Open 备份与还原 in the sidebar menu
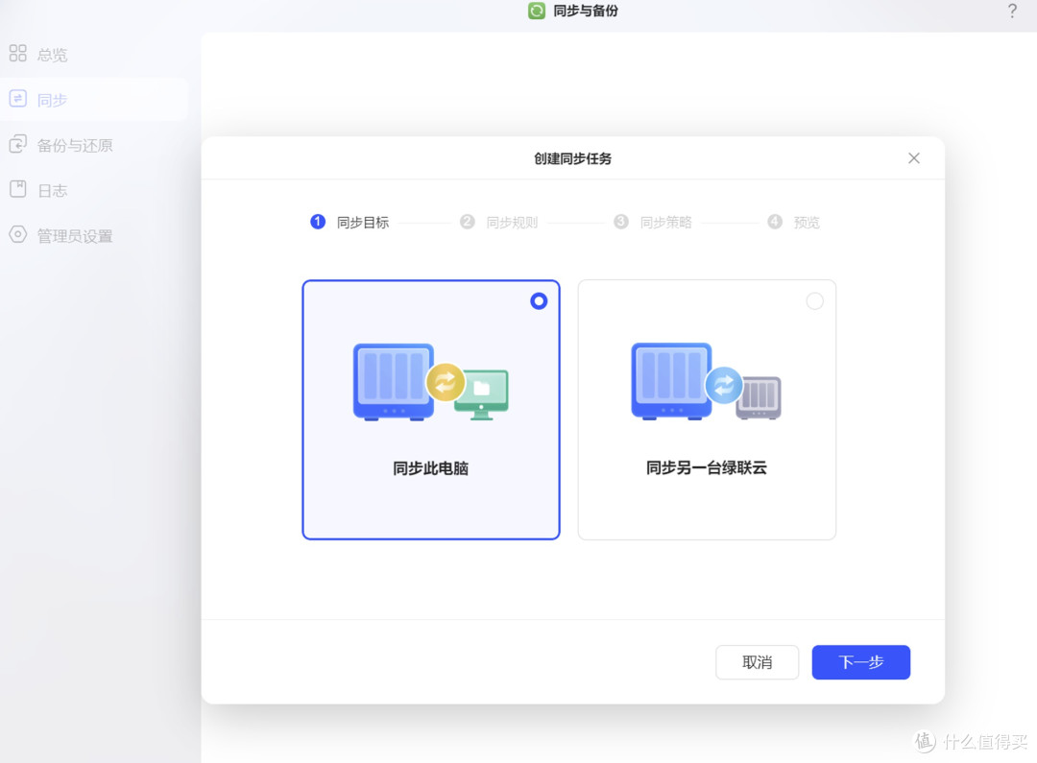The image size is (1037, 763). tap(75, 145)
